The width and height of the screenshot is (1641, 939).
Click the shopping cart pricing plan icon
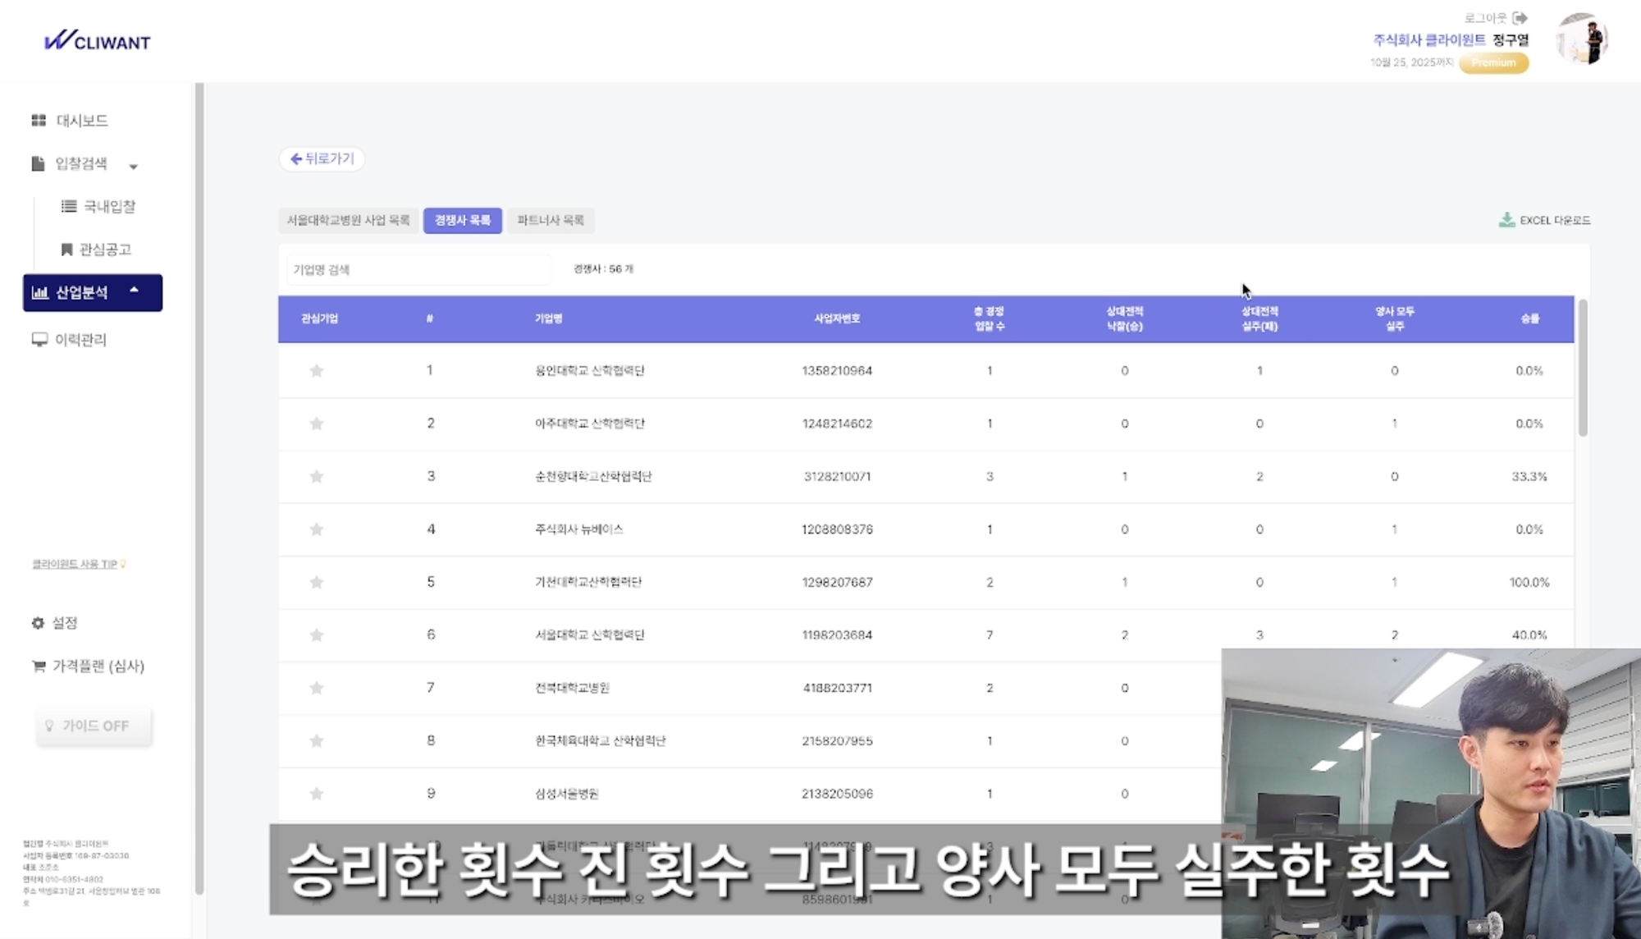[39, 666]
